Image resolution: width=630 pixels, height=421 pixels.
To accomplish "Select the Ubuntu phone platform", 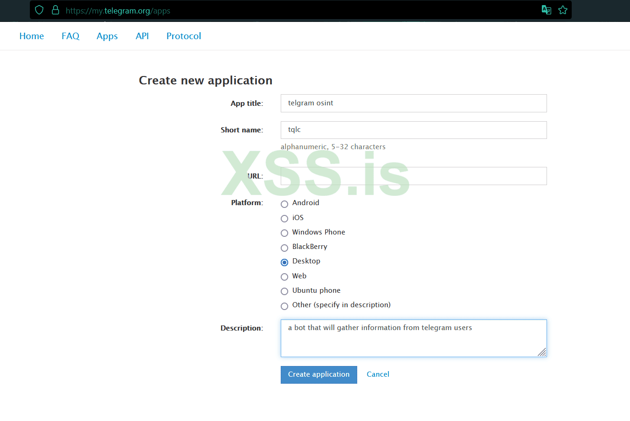I will pos(284,291).
